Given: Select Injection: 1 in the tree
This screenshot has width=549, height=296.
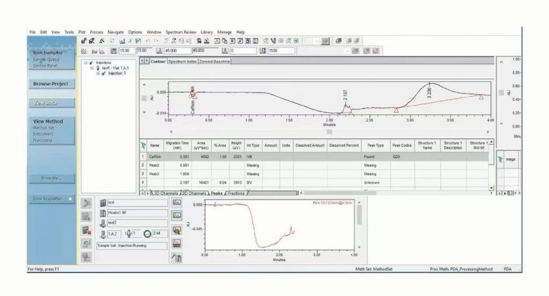Looking at the screenshot, I should pos(117,73).
